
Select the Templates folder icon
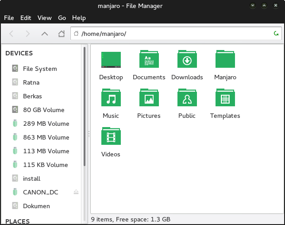coord(225,97)
